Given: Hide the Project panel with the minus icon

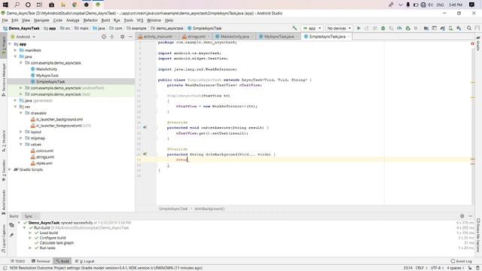Looking at the screenshot, I should click(130, 37).
